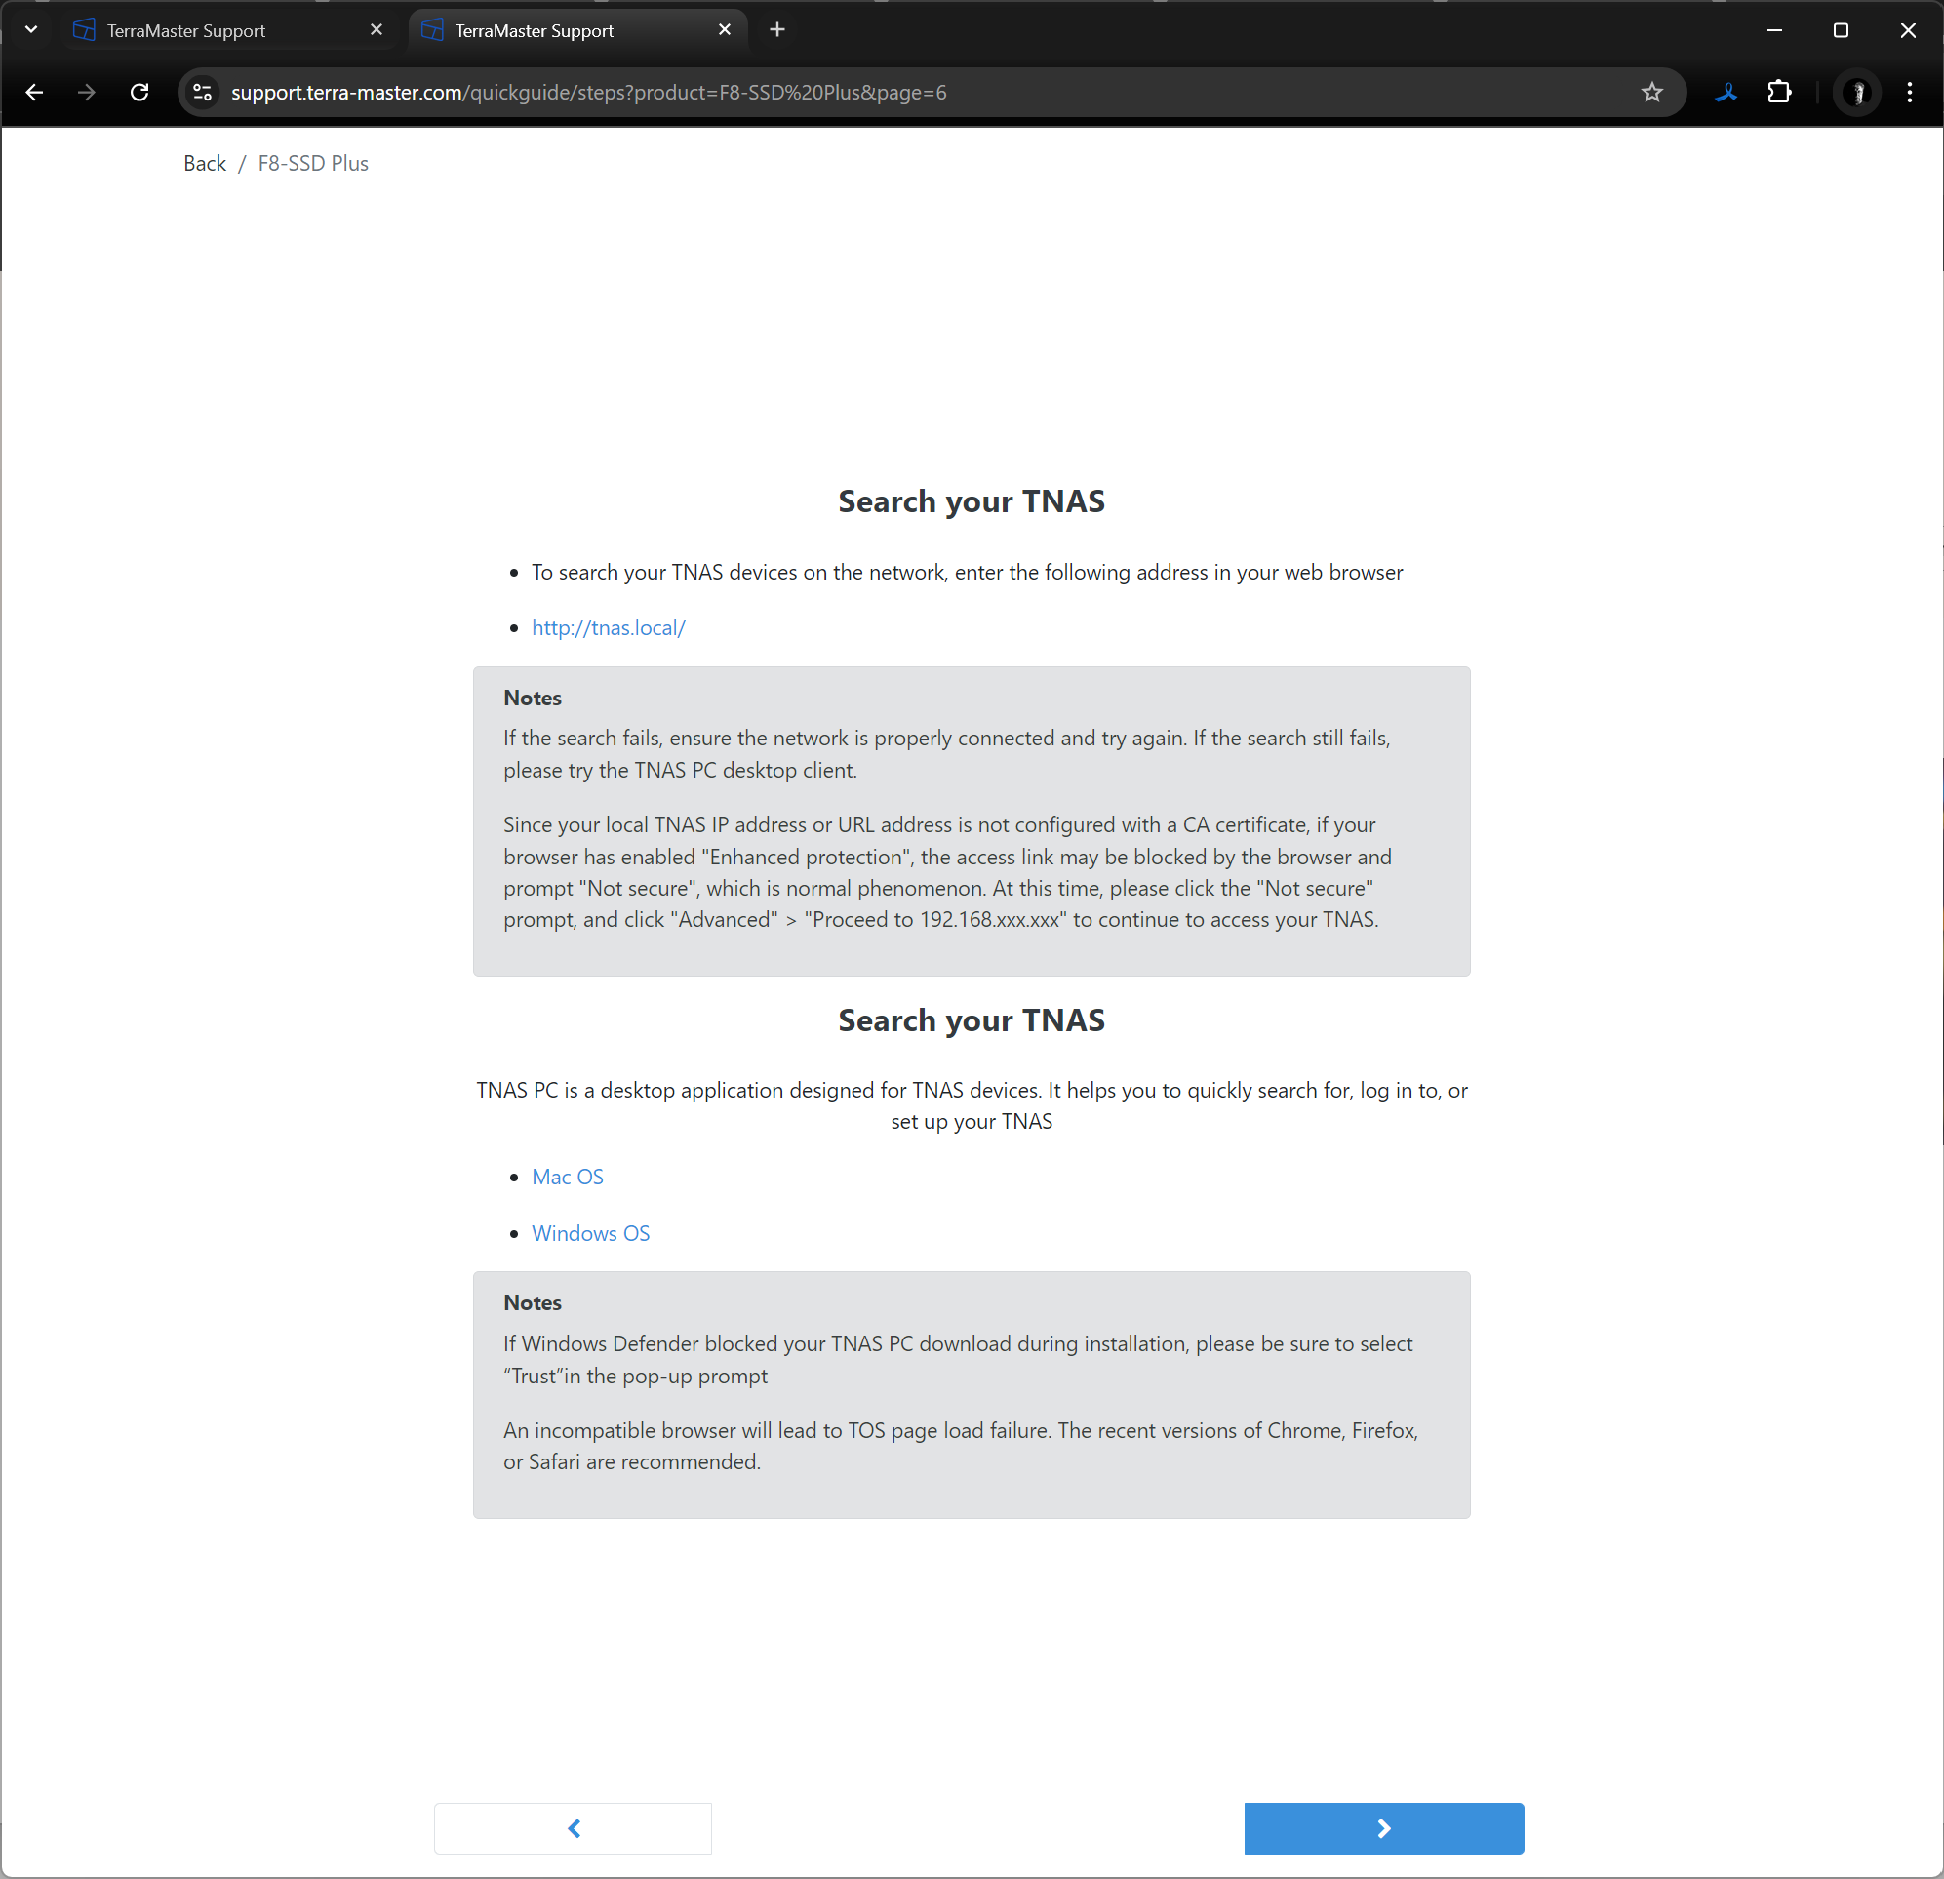
Task: Open the Chrome profile avatar
Action: 1857,93
